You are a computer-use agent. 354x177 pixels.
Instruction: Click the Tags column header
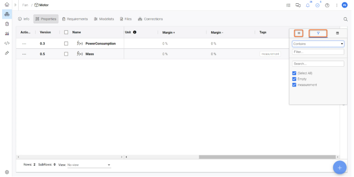[263, 32]
